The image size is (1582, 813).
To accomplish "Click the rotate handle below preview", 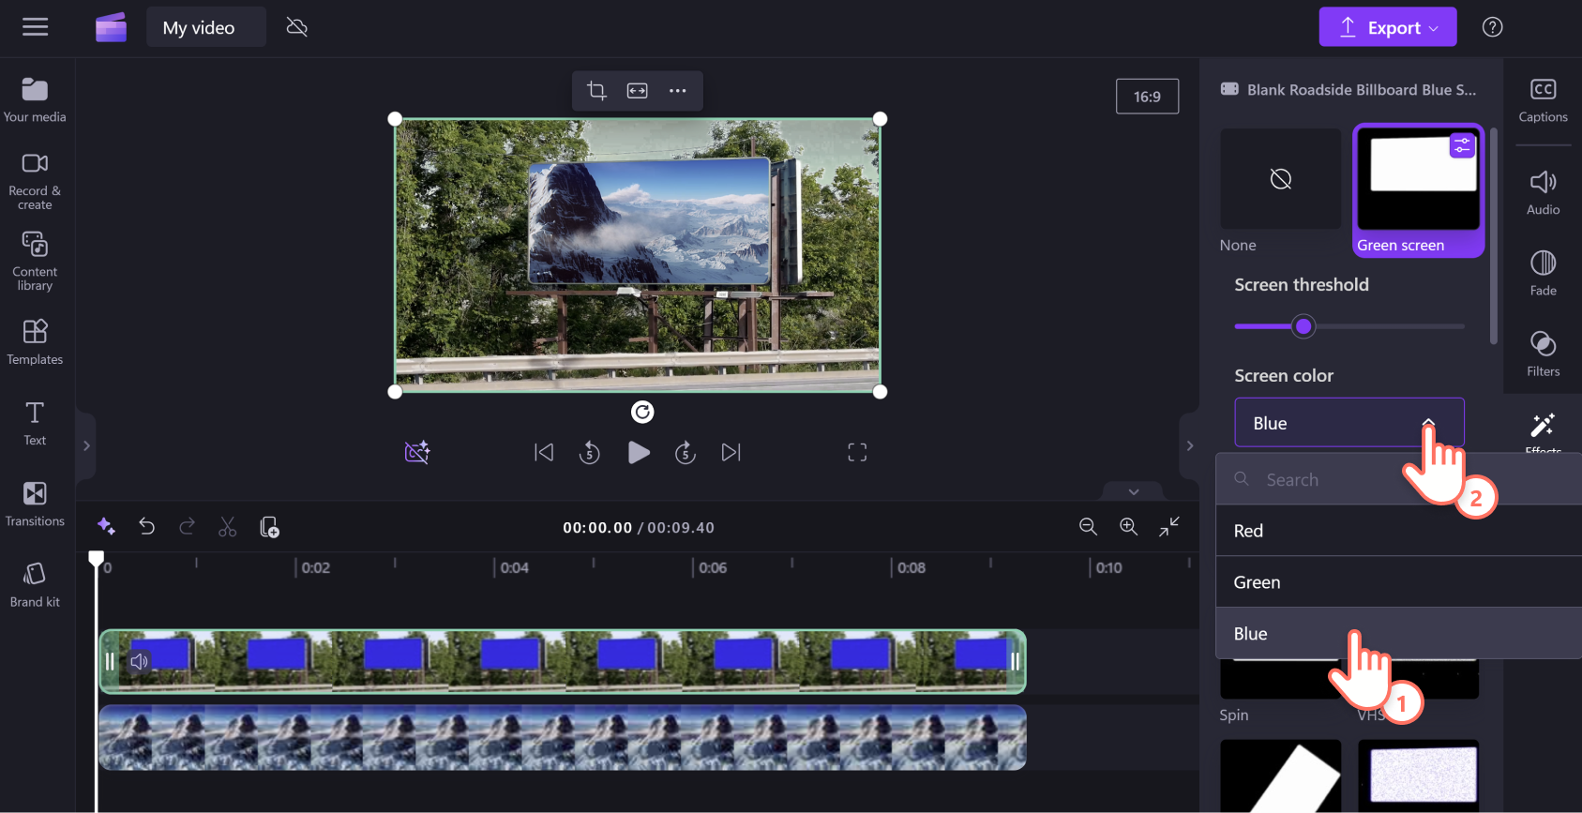I will (642, 412).
